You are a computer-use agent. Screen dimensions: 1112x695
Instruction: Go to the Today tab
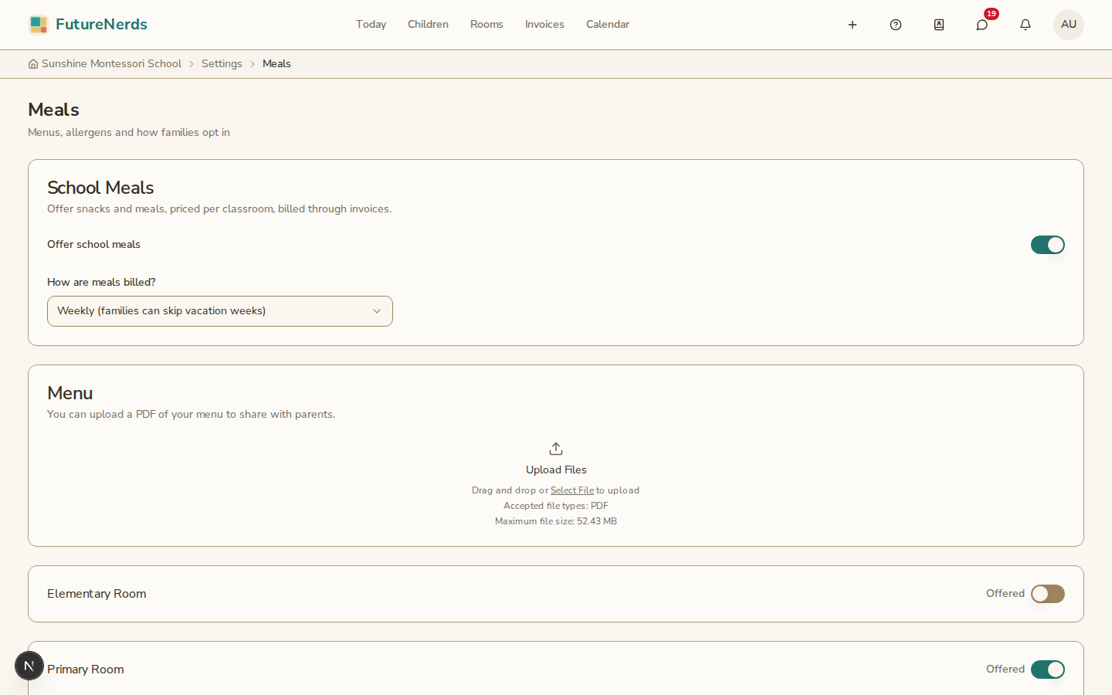click(371, 25)
